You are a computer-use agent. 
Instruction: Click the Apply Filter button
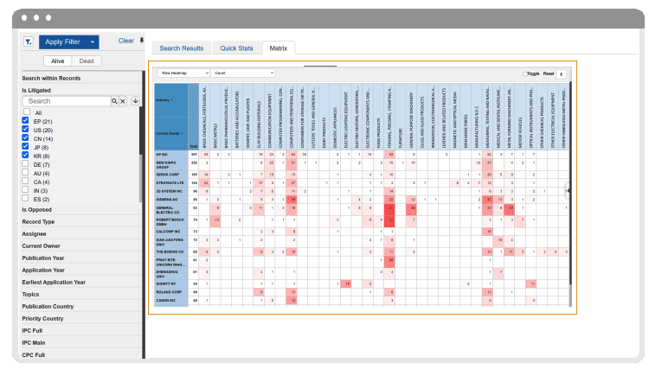tap(63, 41)
